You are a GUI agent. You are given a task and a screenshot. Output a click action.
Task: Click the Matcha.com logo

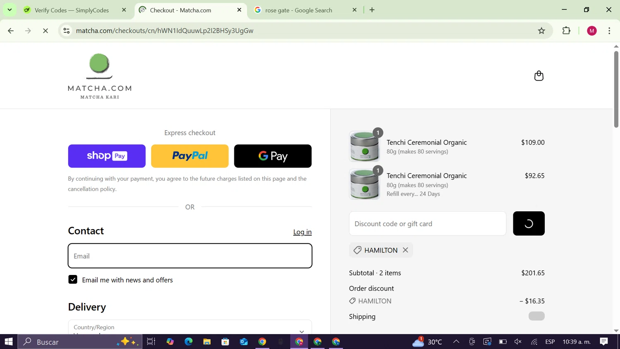tap(100, 76)
